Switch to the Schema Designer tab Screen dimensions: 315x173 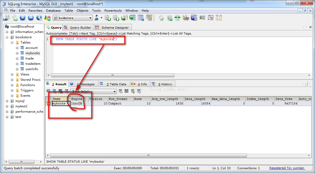click(112, 27)
